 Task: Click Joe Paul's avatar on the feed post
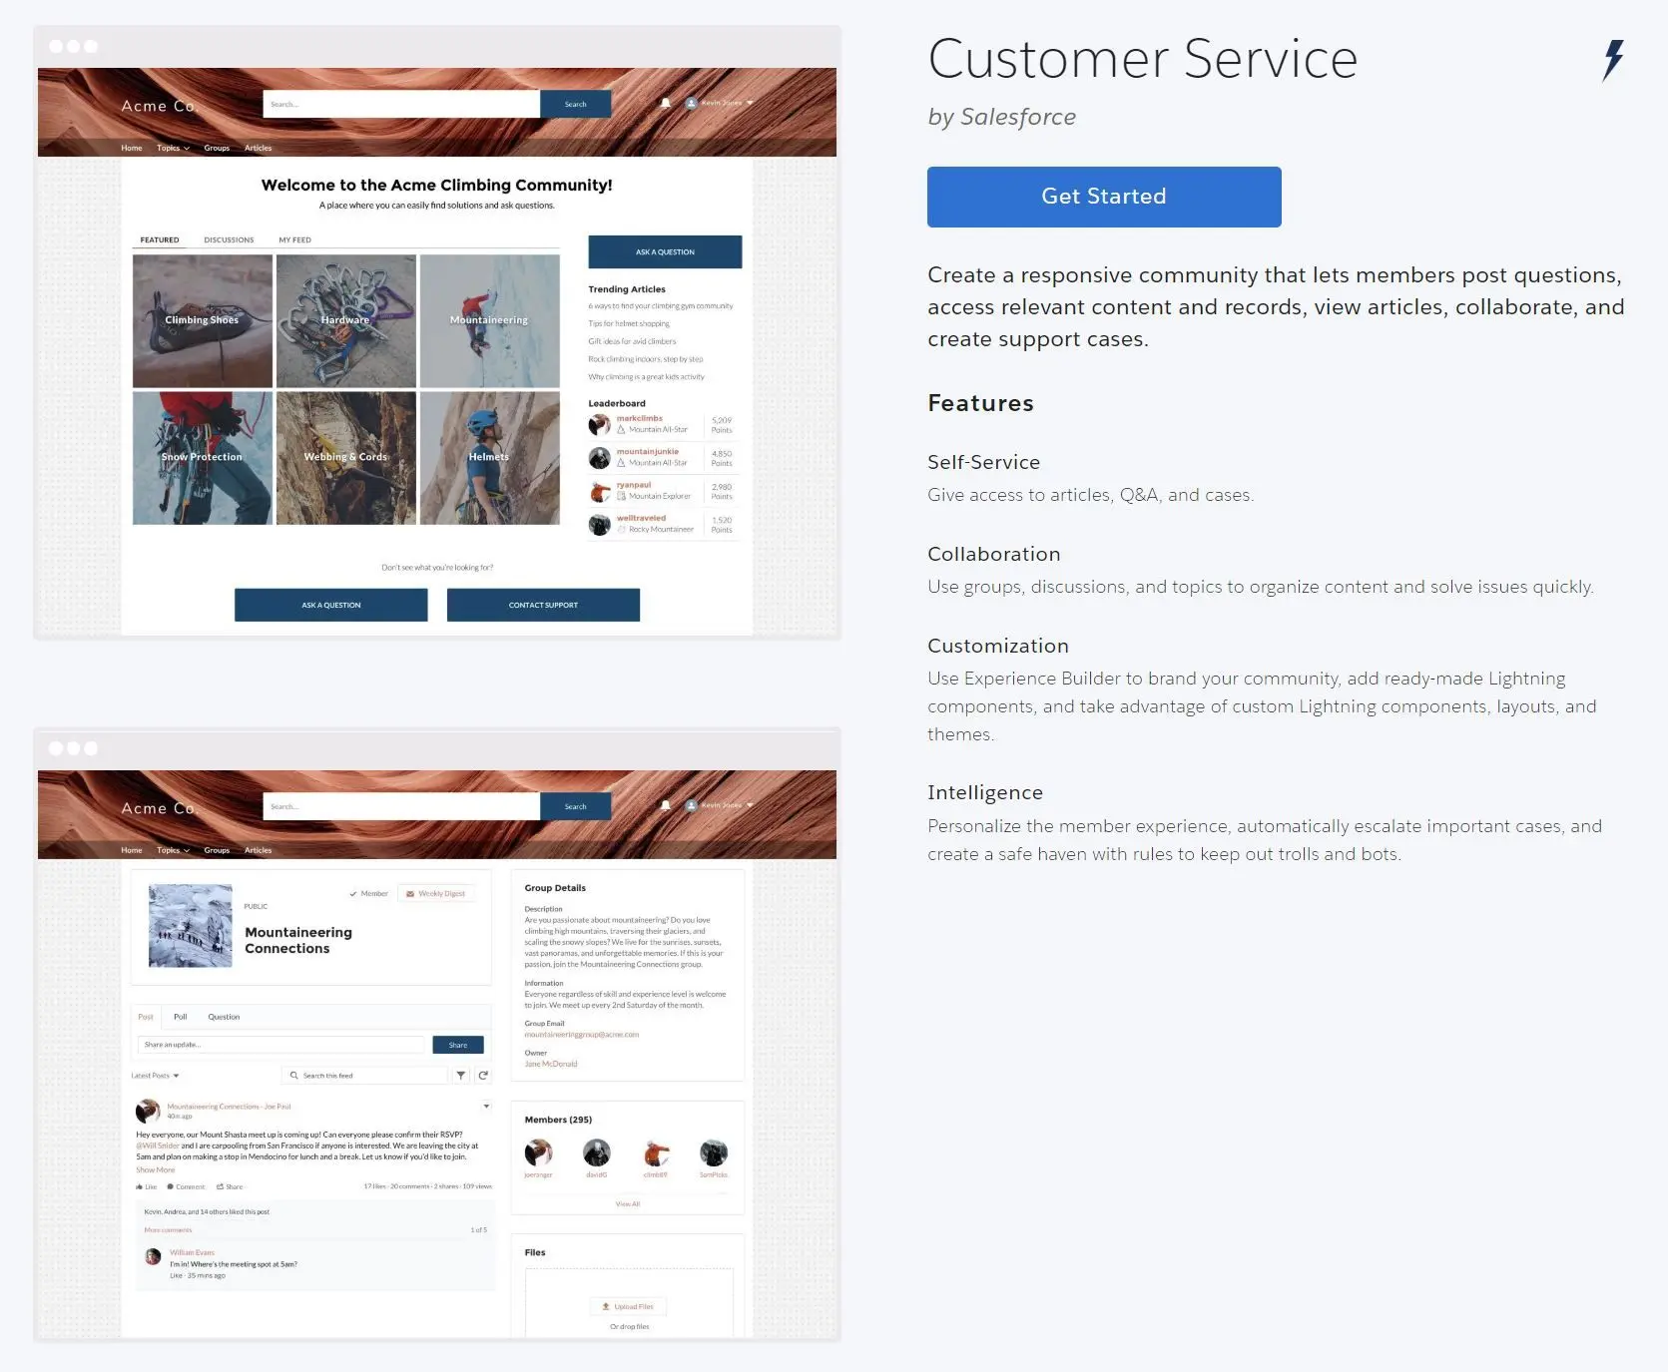148,1111
